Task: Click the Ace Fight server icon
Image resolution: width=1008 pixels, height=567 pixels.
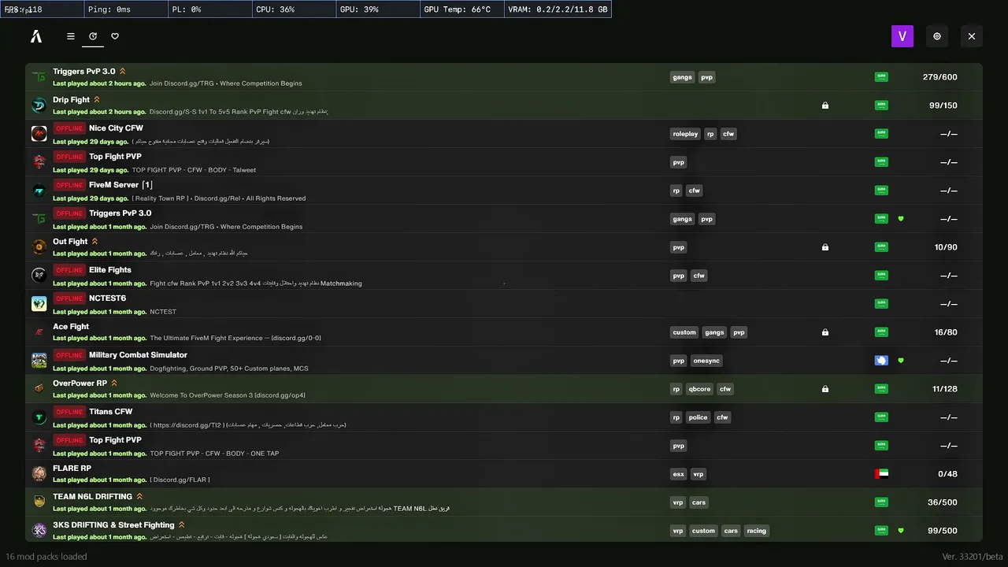Action: click(x=39, y=332)
